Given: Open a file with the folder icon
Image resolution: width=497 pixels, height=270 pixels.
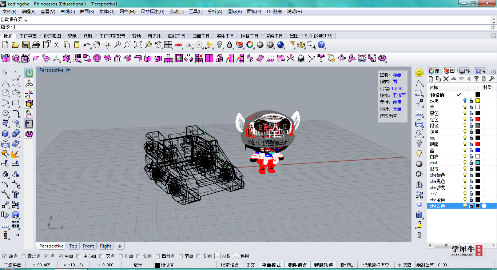Looking at the screenshot, I should tap(16, 45).
